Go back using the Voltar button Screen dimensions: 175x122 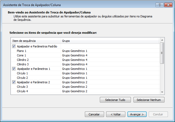point(116,114)
